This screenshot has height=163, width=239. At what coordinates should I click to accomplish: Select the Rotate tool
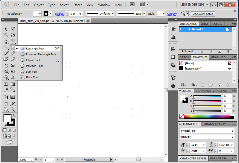click(6, 66)
